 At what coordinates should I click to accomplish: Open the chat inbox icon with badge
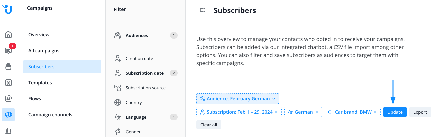pyautogui.click(x=8, y=50)
